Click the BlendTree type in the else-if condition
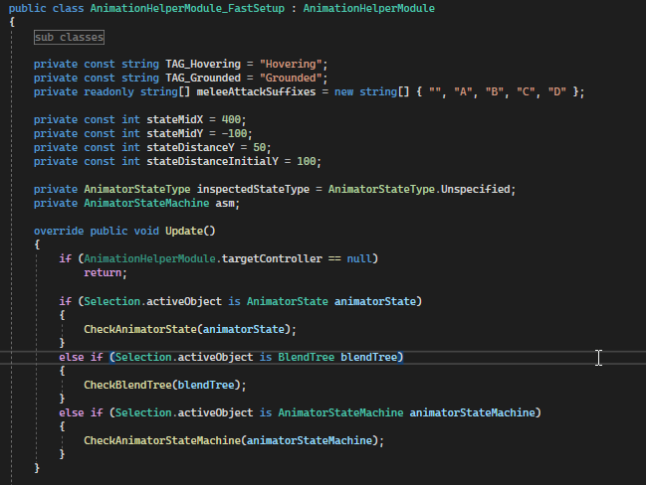The width and height of the screenshot is (646, 485). (306, 357)
